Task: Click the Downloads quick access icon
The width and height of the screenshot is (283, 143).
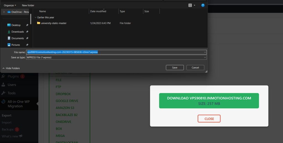Action: 9,32
